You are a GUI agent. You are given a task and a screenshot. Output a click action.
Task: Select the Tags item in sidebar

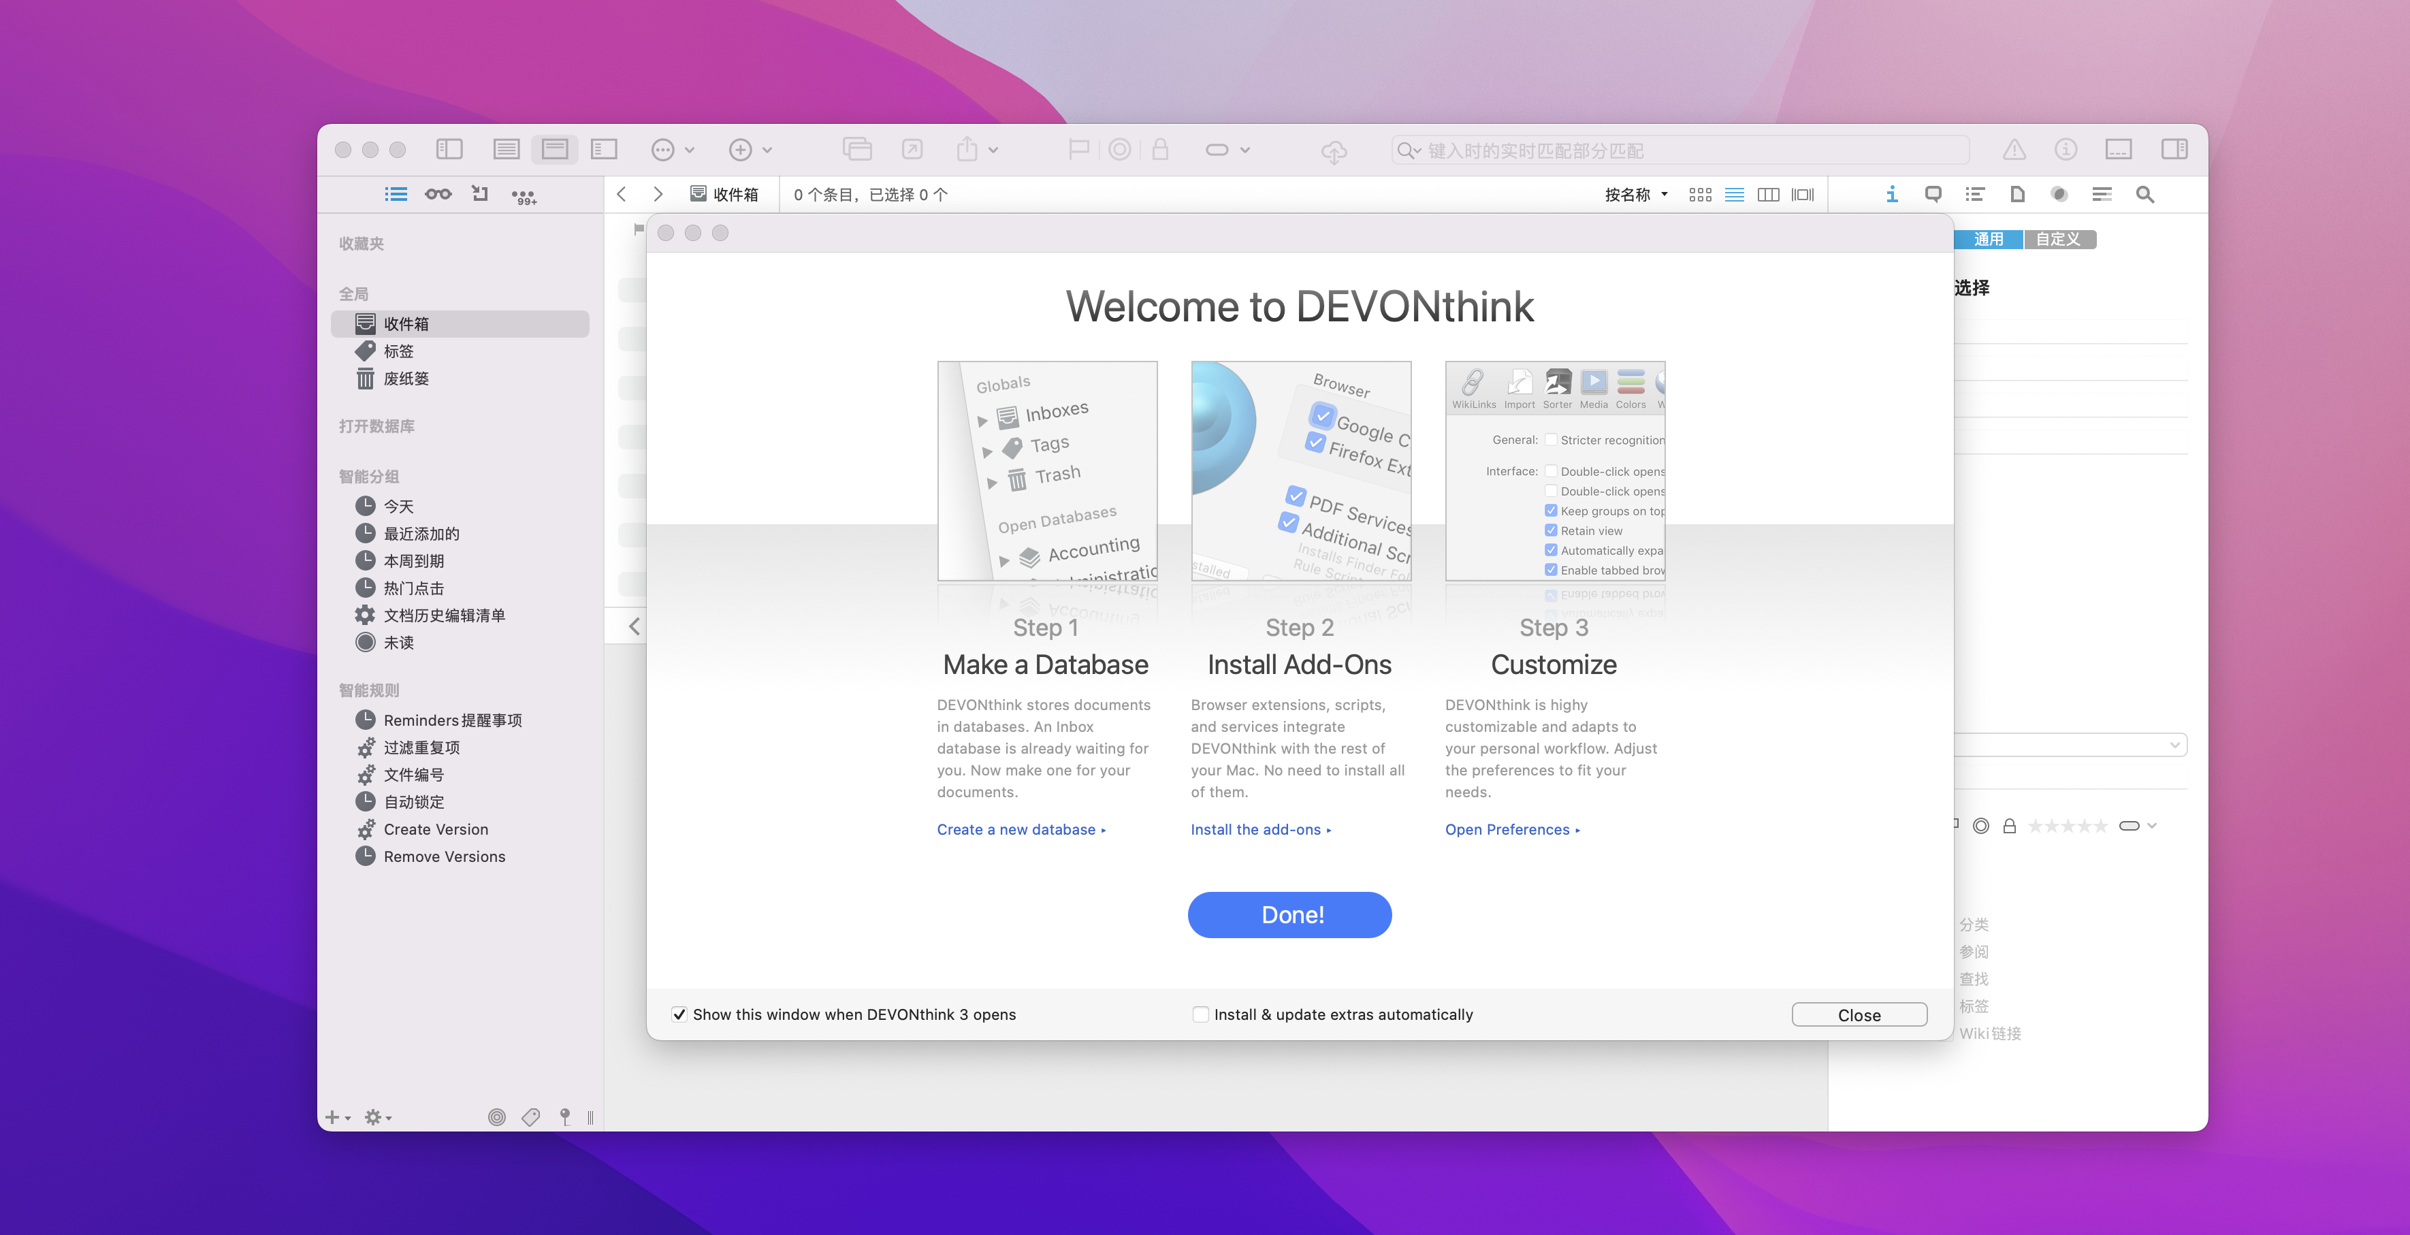click(398, 351)
